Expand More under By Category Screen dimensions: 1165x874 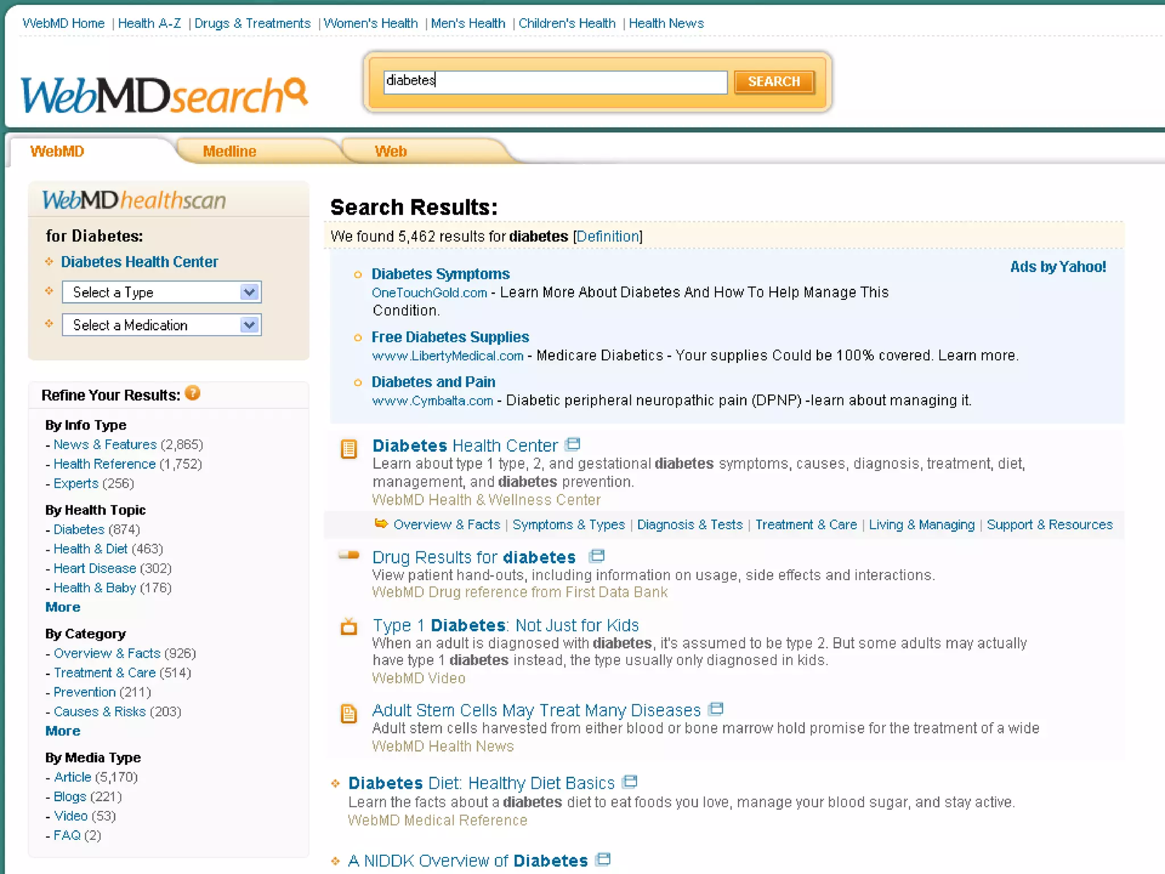[x=63, y=731]
